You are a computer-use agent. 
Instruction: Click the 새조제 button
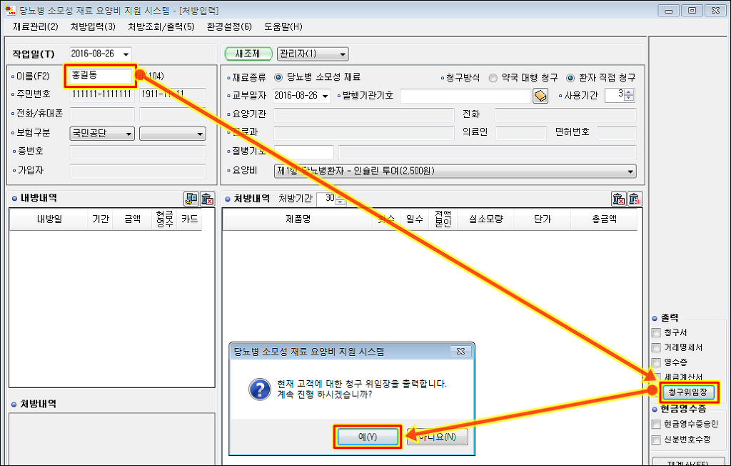(x=248, y=54)
